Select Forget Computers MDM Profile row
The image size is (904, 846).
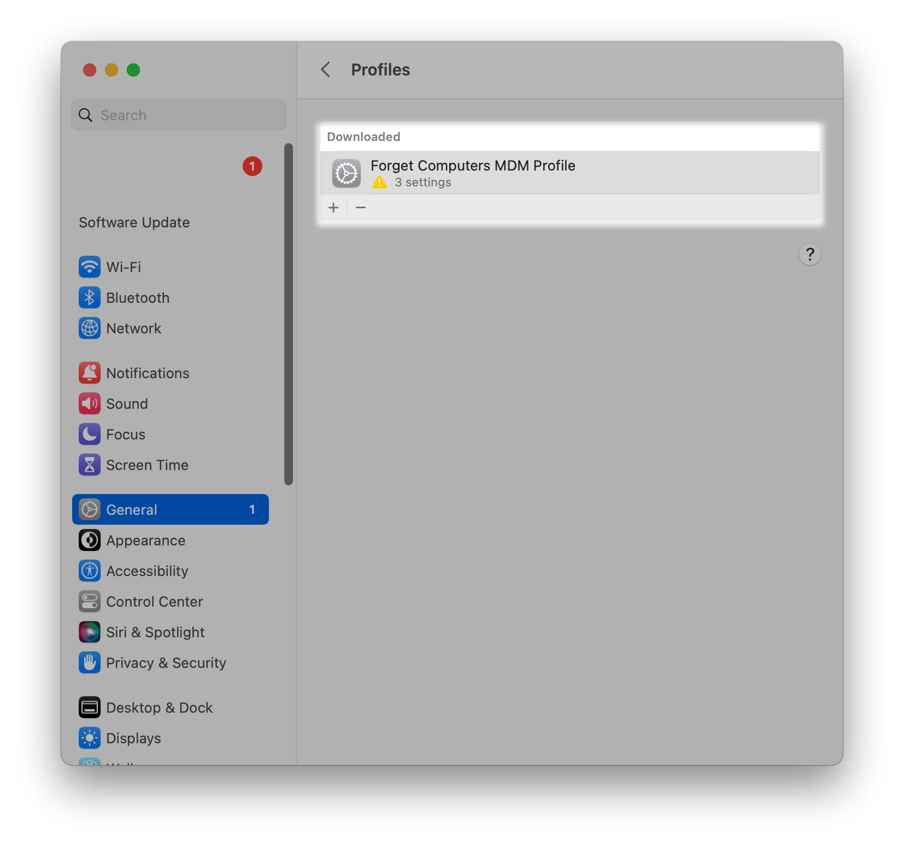570,173
